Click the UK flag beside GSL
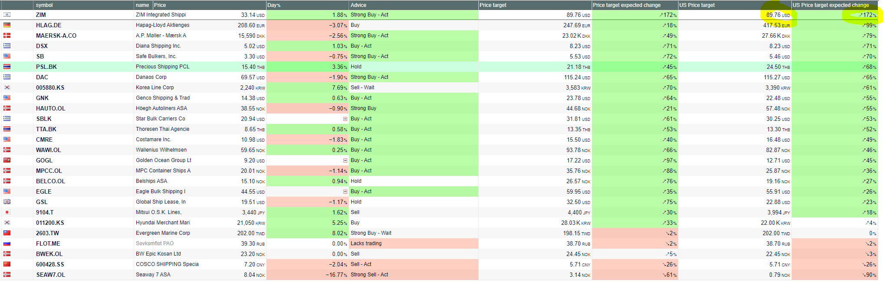This screenshot has width=883, height=282. pos(7,202)
